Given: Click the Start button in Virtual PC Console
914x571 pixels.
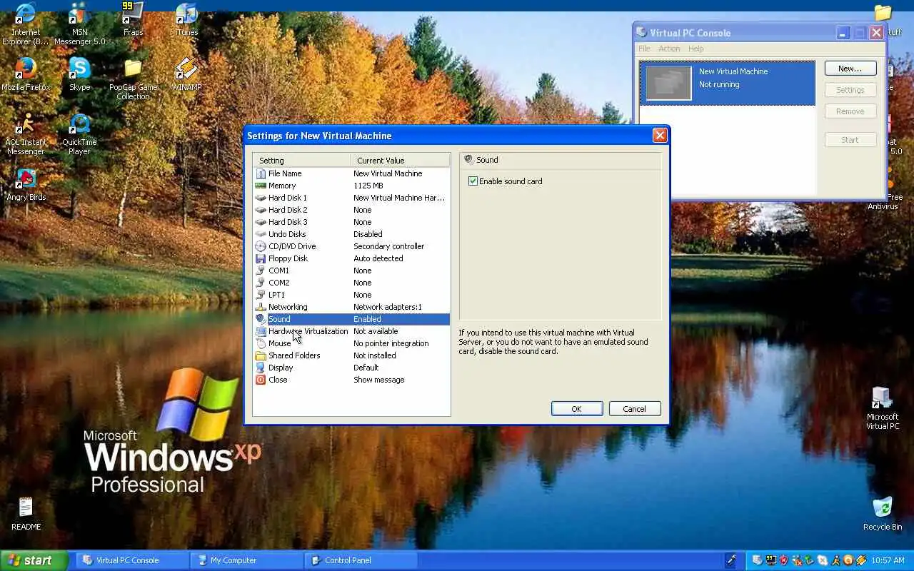Looking at the screenshot, I should [x=850, y=140].
